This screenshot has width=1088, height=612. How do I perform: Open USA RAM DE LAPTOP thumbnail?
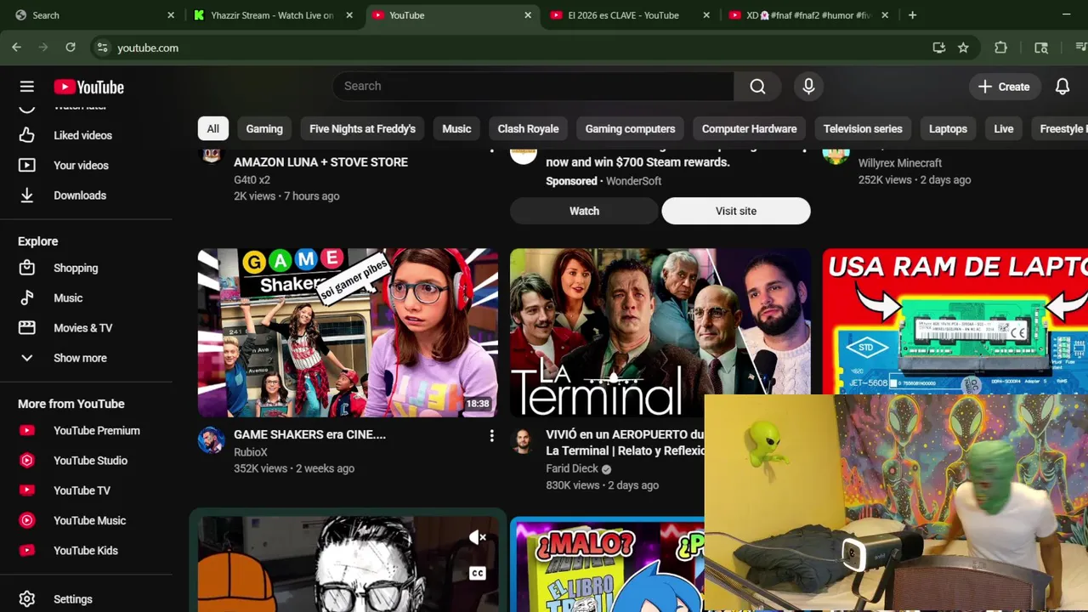[x=955, y=321]
